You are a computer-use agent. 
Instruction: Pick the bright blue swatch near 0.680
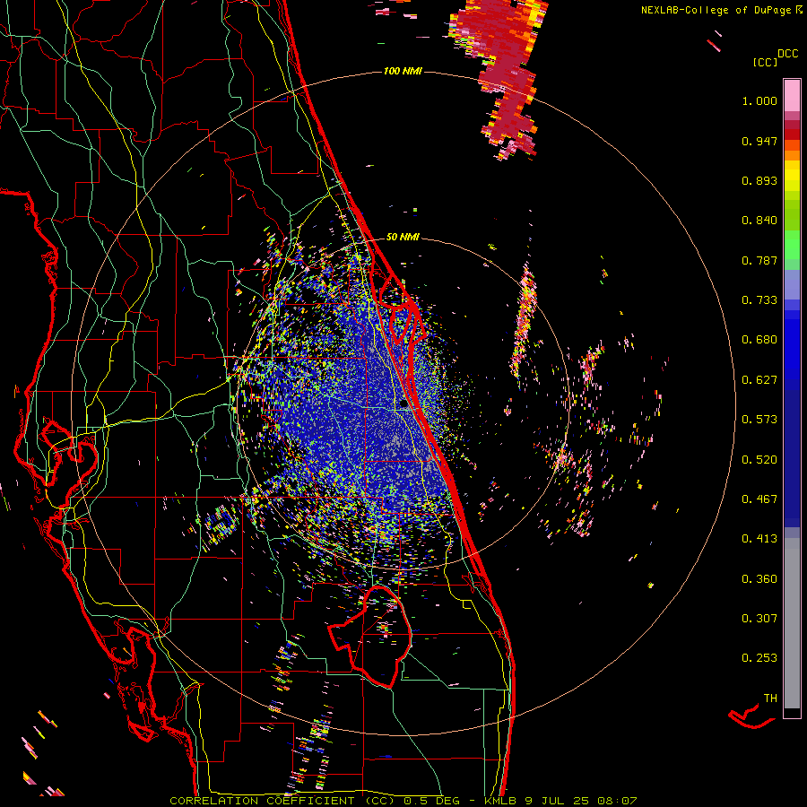click(x=792, y=345)
